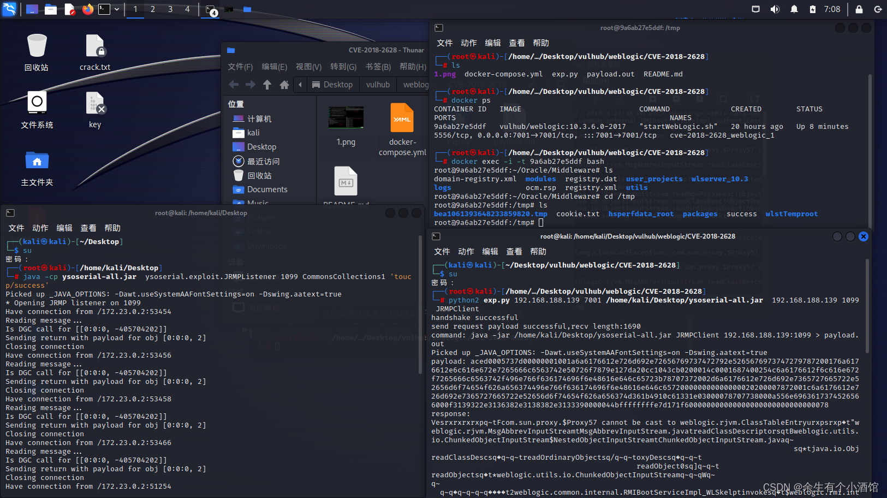
Task: Open 文件 menu in /tmp terminal
Action: click(445, 43)
